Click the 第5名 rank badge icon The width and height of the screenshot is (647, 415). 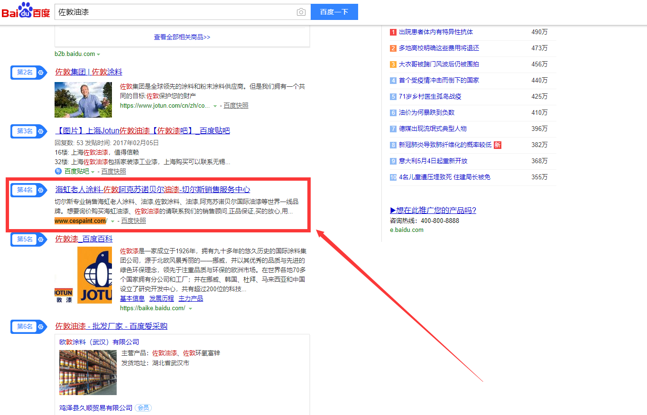coord(28,240)
